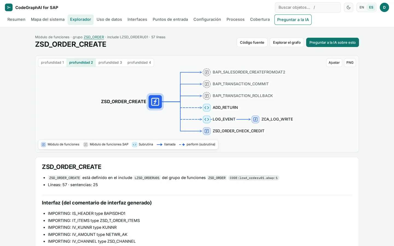Click the BAPI_SALESORDER_CREATEFROMDAT2 node icon
394x246 pixels.
point(207,72)
